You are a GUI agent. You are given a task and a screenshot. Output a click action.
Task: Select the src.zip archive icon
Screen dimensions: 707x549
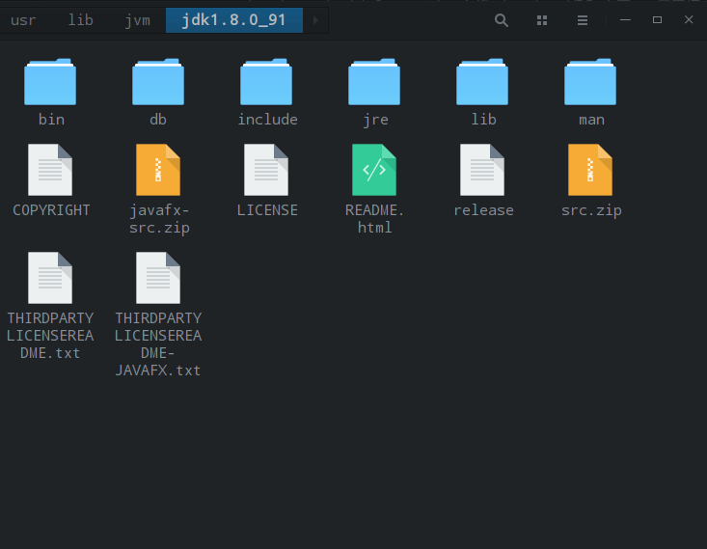(x=590, y=170)
